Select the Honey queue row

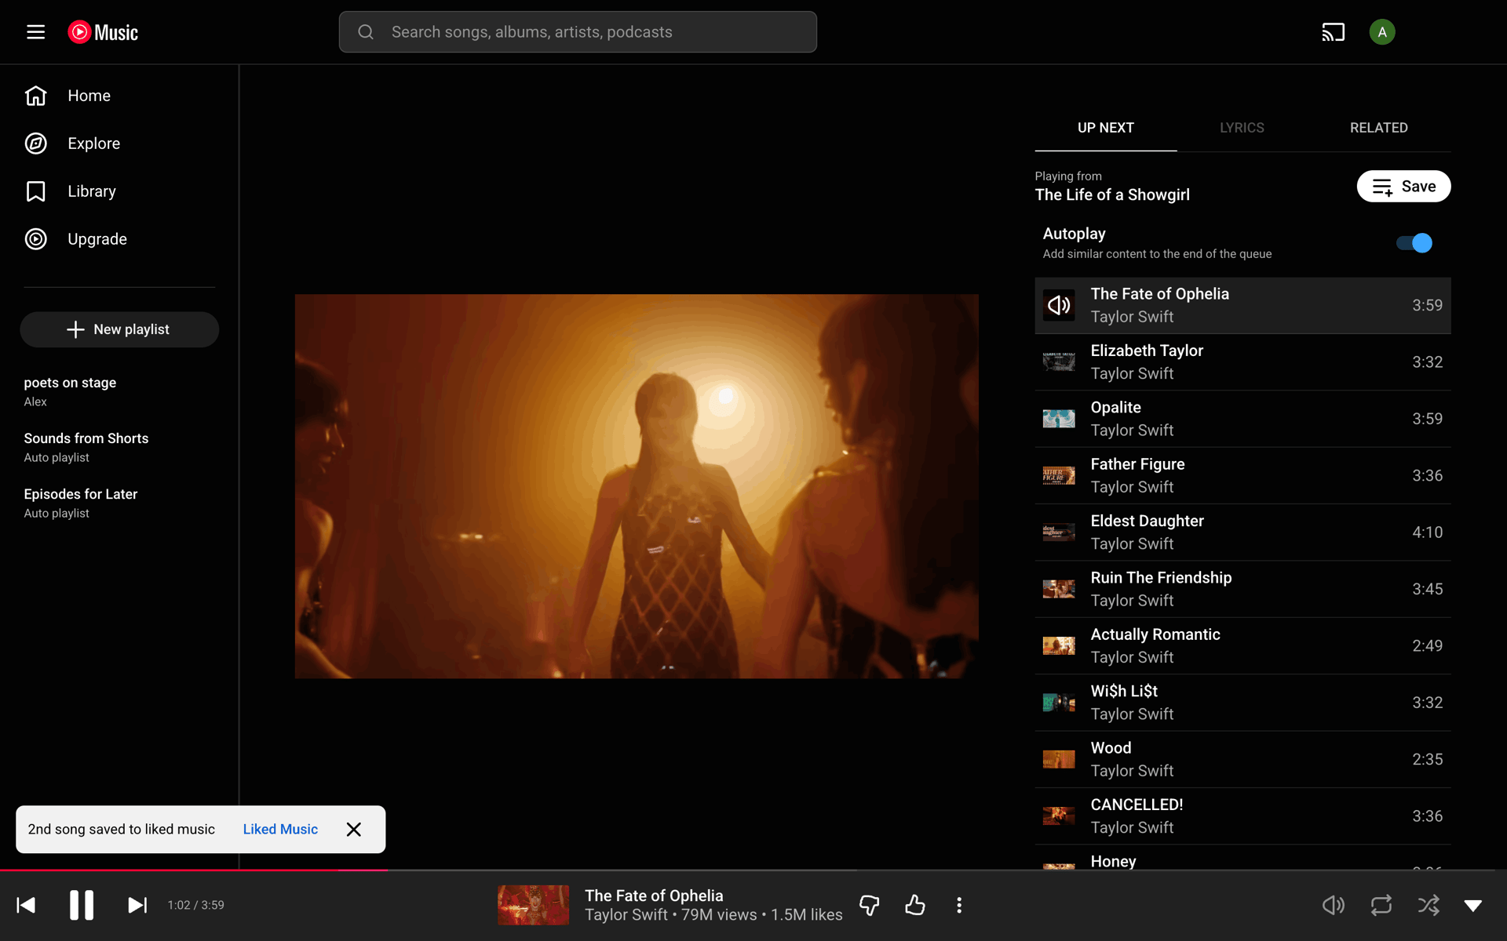point(1242,859)
